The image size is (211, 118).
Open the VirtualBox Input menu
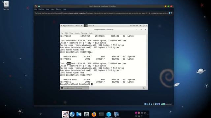point(52,9)
